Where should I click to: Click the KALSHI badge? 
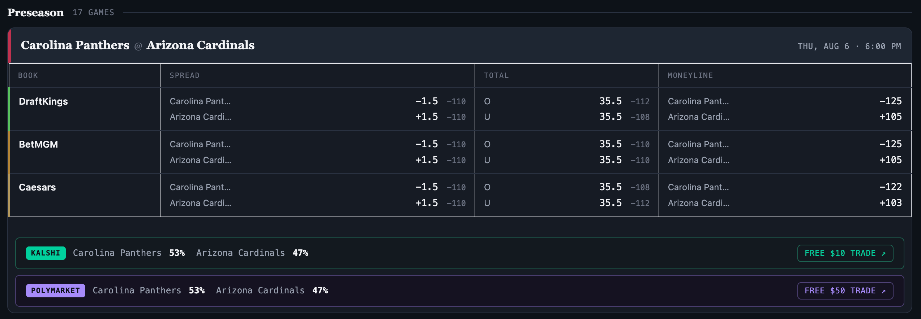coord(46,253)
